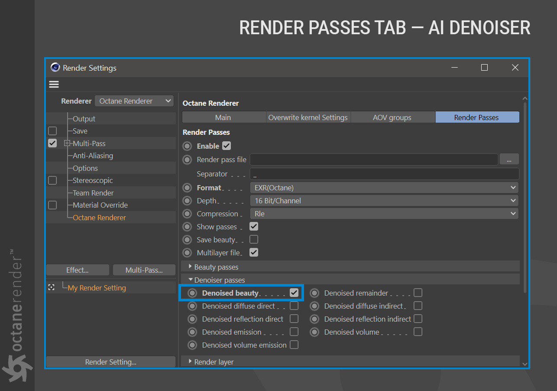The width and height of the screenshot is (557, 391).
Task: Click the Effect... button
Action: tap(78, 270)
